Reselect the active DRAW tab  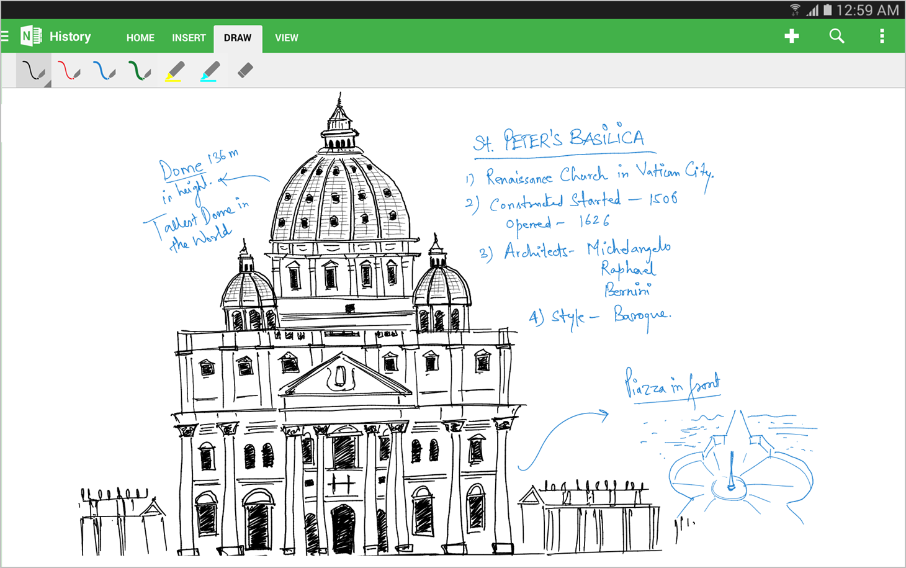(238, 37)
